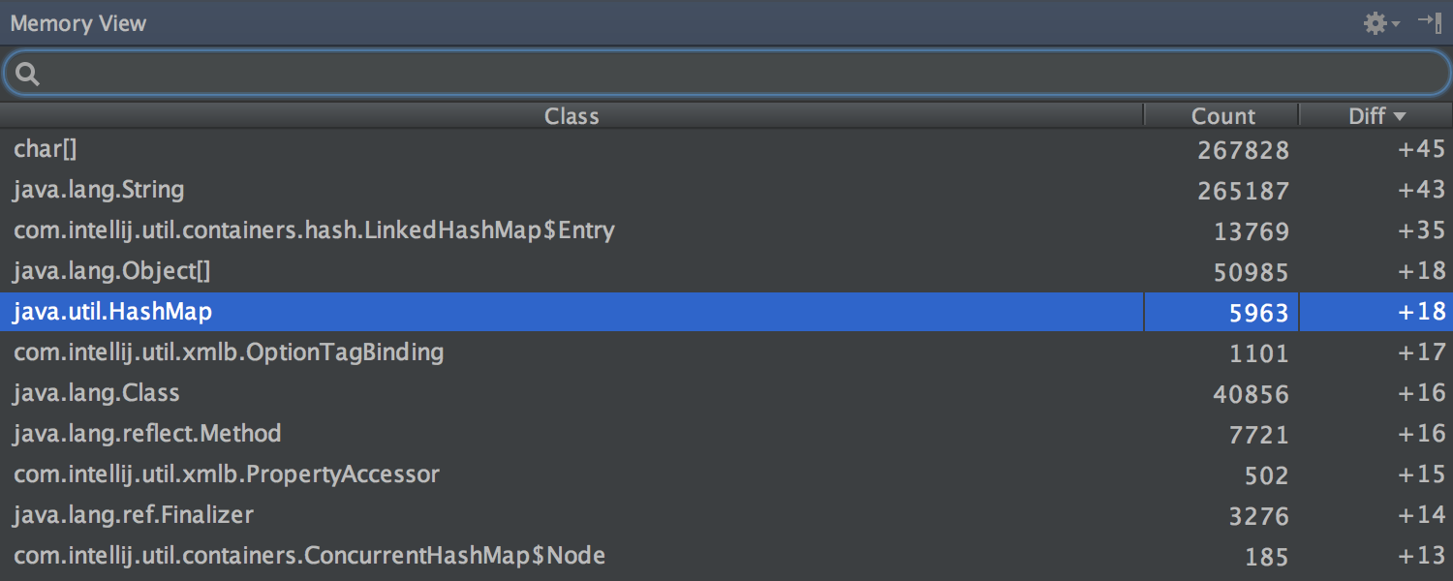Screen dimensions: 1453x581
Task: Click the search magnifier icon
Action: 26,72
